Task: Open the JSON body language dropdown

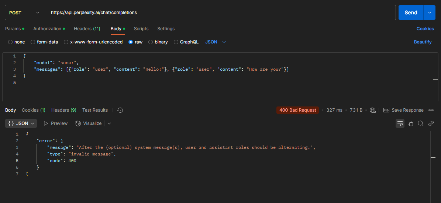Action: (x=216, y=42)
